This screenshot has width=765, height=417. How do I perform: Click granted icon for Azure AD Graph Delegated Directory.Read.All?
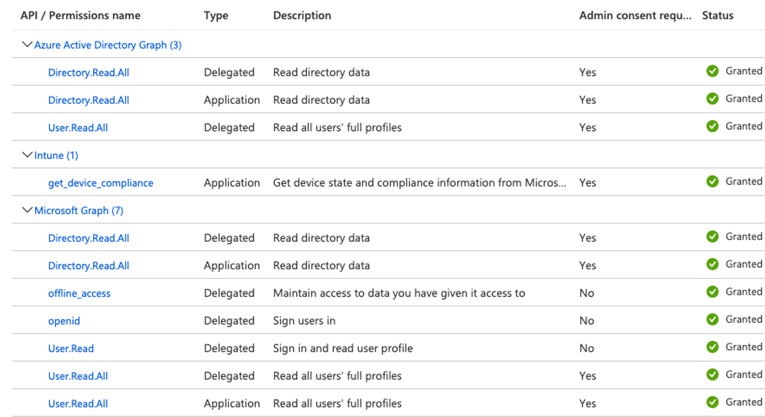pyautogui.click(x=712, y=71)
